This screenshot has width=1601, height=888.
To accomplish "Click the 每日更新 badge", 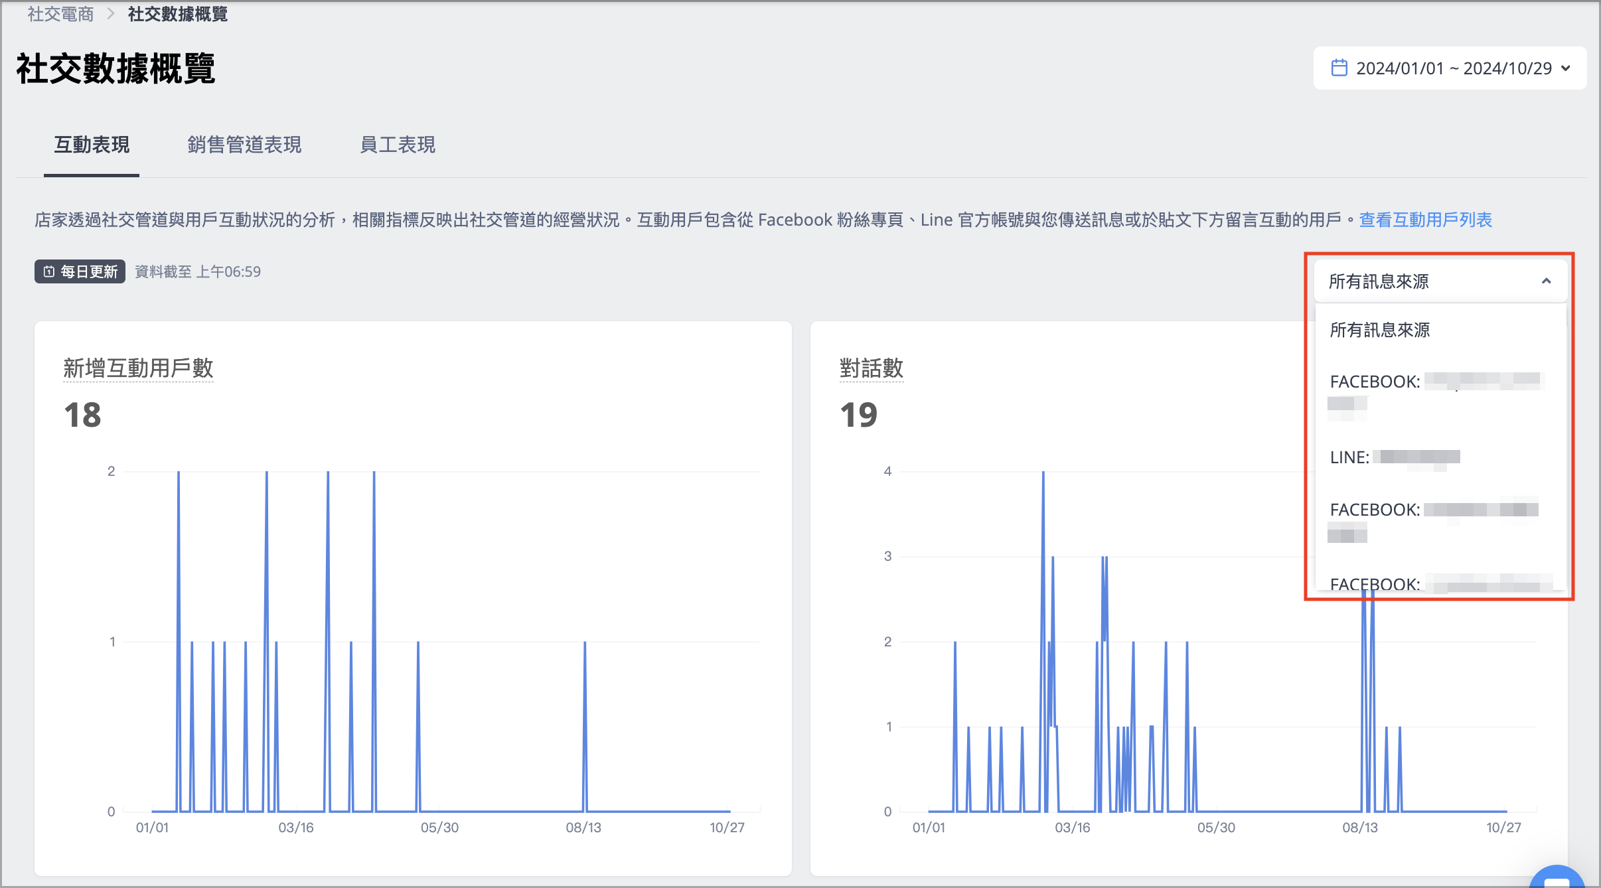I will [80, 271].
